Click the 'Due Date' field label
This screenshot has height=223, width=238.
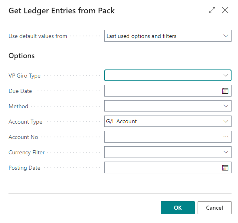click(20, 91)
